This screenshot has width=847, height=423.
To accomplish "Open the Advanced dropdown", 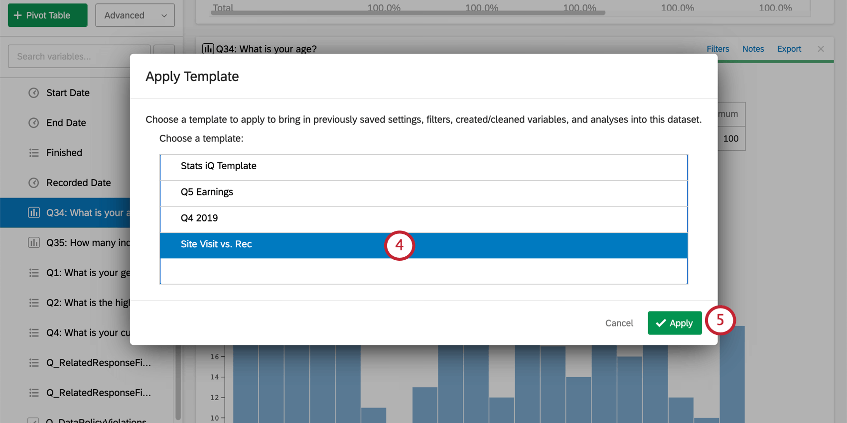I will pos(135,15).
